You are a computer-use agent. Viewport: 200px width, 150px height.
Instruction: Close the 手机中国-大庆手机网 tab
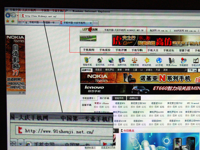click(91, 23)
